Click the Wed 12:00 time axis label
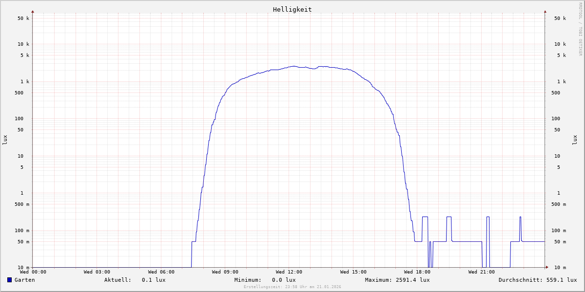 [x=289, y=272]
